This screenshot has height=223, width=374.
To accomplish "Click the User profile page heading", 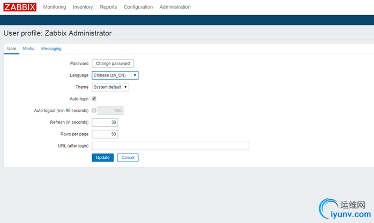I will click(x=57, y=33).
